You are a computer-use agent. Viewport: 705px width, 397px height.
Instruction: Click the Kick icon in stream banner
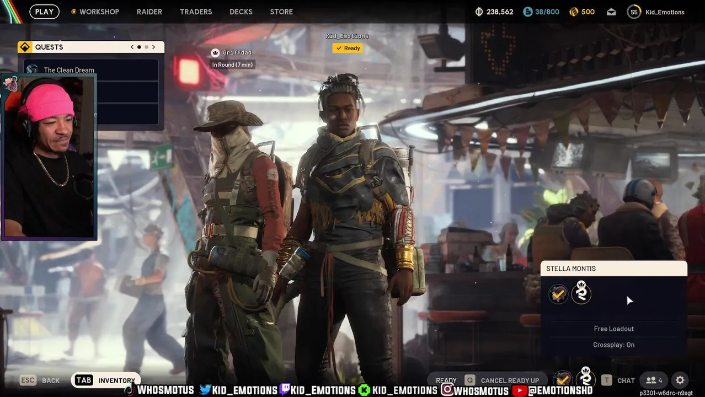(x=365, y=390)
